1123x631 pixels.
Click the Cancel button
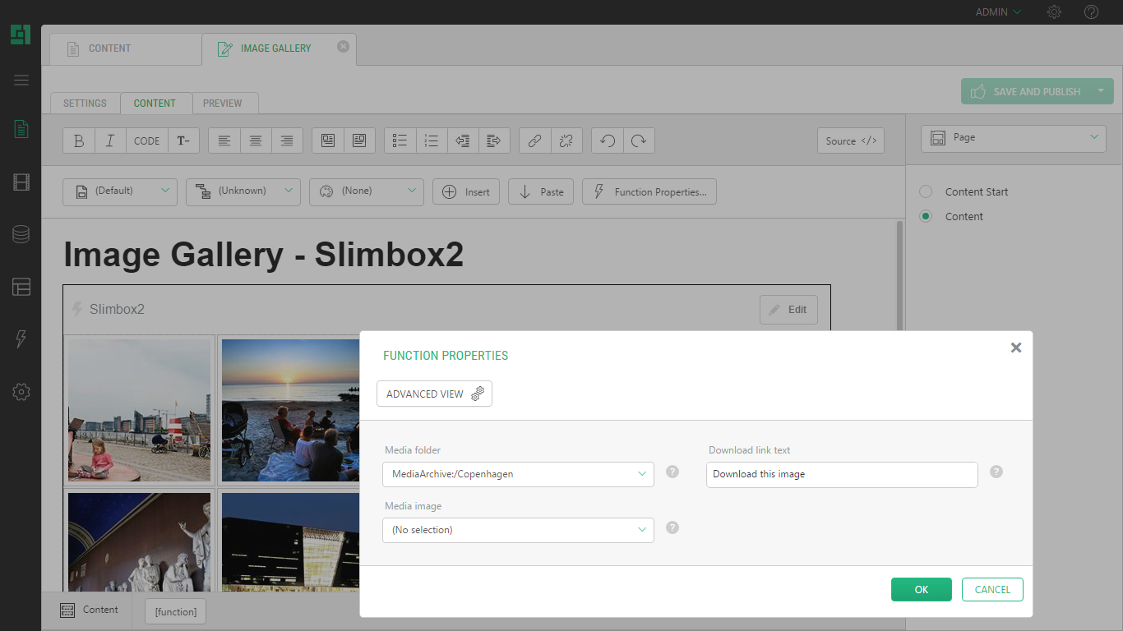(x=992, y=589)
